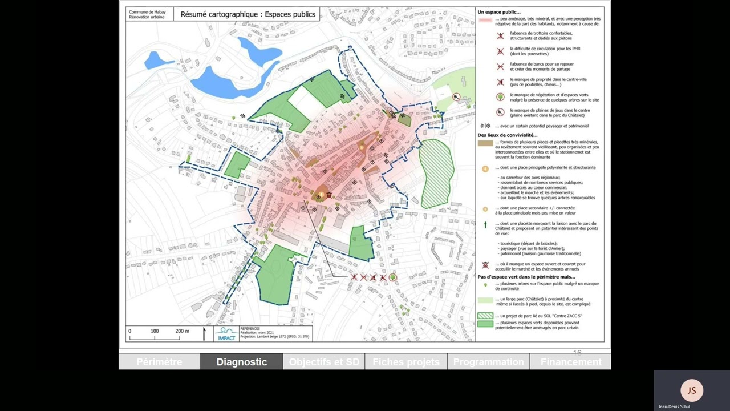Click the 0 100 200 m scale bar
Image resolution: width=730 pixels, height=411 pixels.
[159, 334]
